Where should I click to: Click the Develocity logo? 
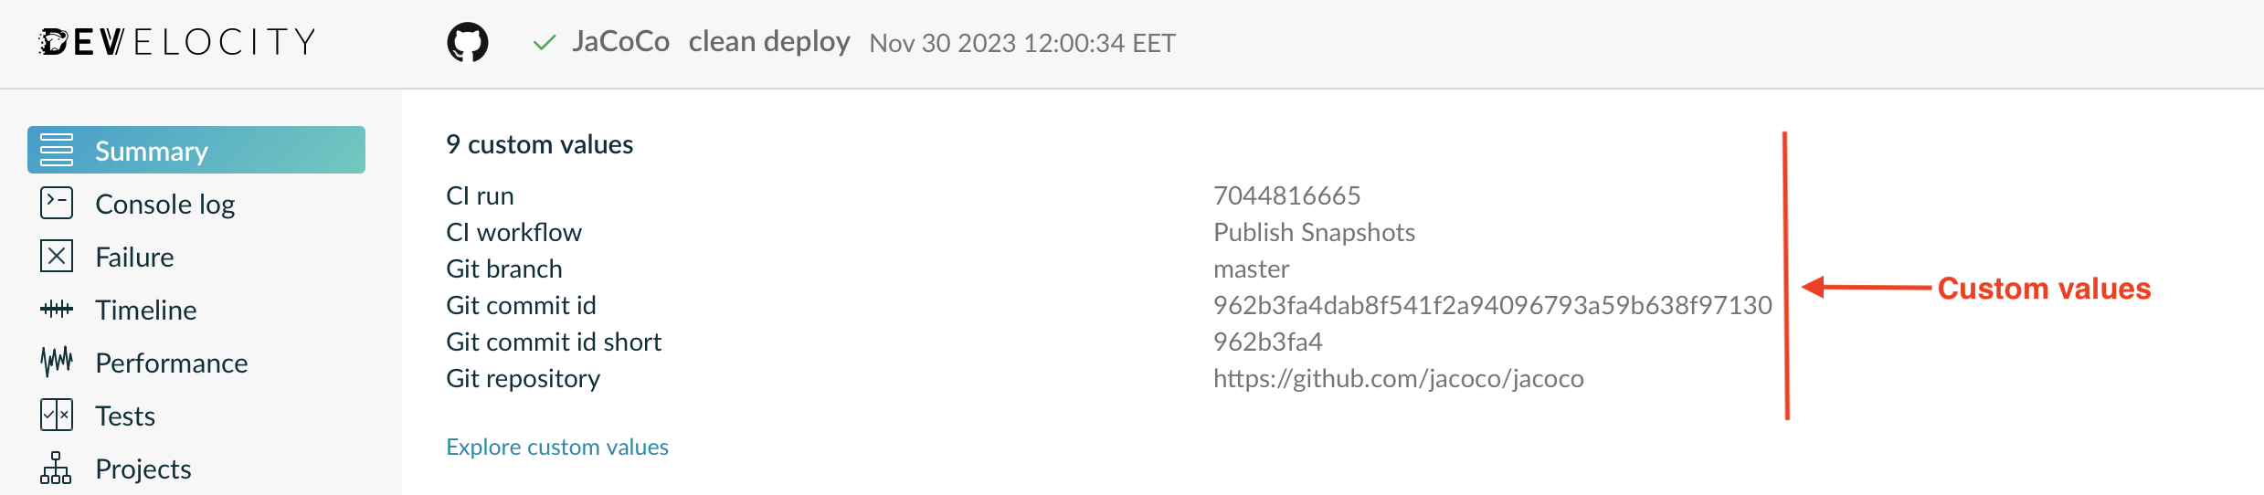click(x=177, y=42)
